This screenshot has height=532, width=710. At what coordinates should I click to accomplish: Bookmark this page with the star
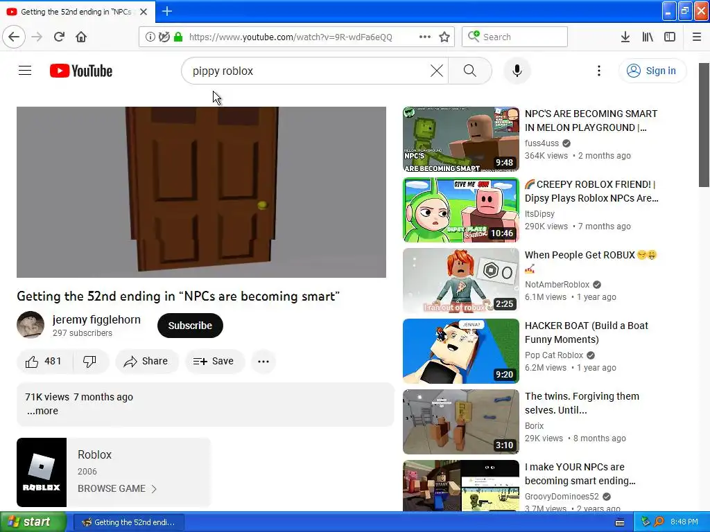tap(444, 37)
